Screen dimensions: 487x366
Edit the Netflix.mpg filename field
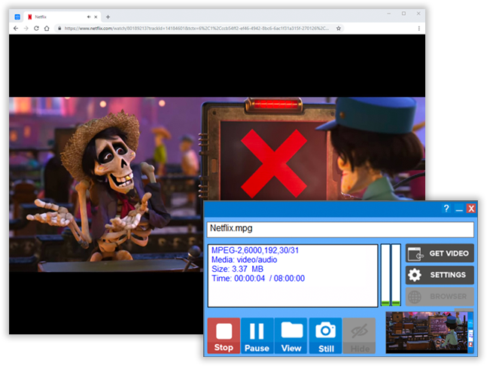pyautogui.click(x=340, y=229)
